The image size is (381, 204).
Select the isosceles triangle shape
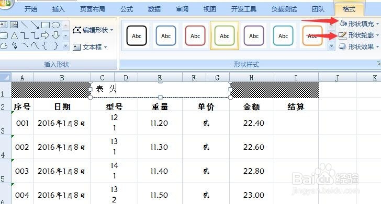point(14,35)
